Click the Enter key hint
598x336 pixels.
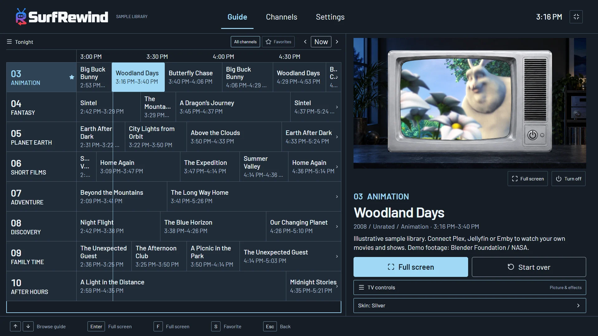tap(96, 326)
